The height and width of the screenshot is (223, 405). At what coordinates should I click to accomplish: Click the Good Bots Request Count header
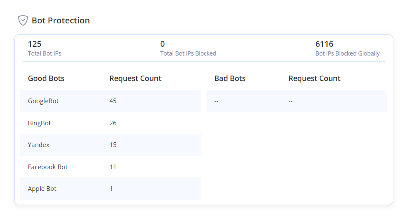click(136, 79)
